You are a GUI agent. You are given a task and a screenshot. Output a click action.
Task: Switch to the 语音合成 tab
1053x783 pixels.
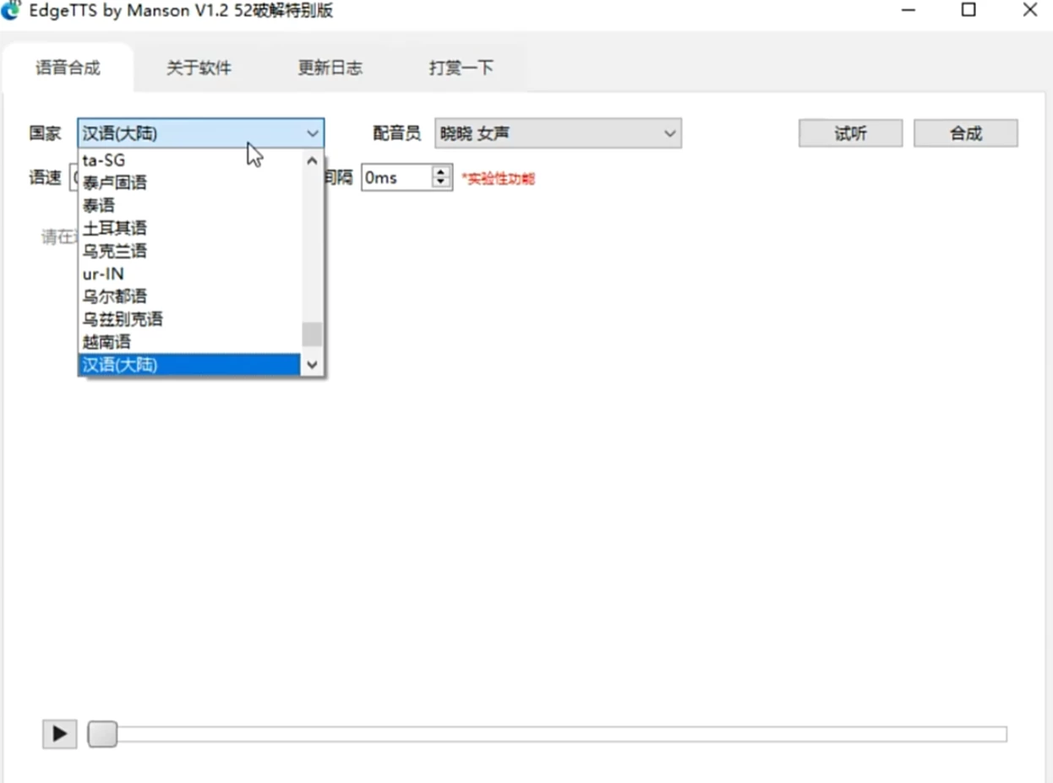68,68
